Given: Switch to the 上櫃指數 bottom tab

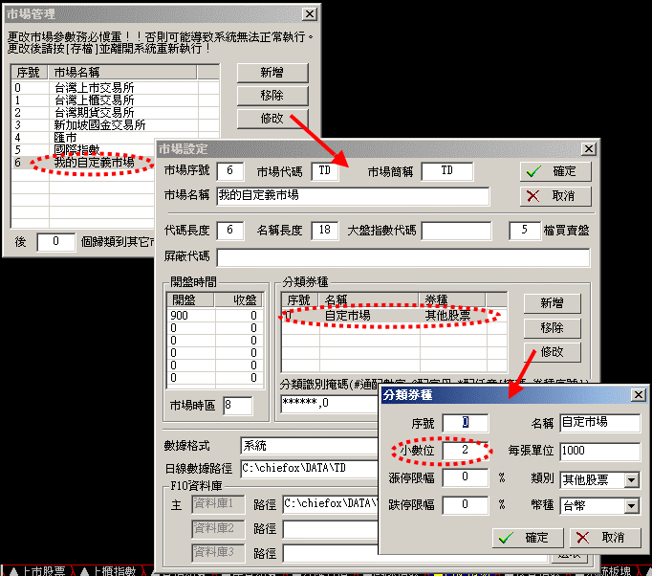Looking at the screenshot, I should (113, 570).
